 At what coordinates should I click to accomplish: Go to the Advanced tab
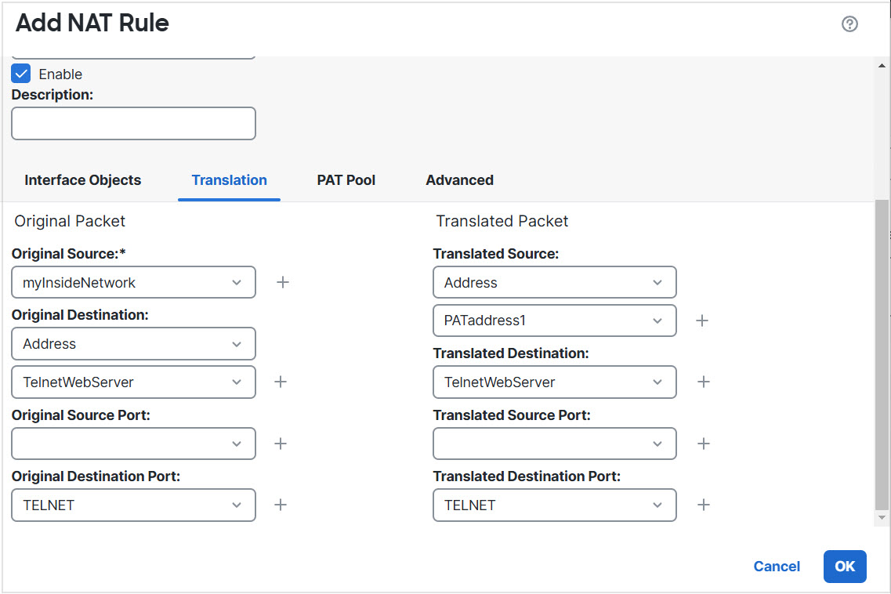(x=459, y=180)
